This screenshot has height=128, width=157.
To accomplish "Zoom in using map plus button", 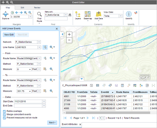I will [69, 34].
